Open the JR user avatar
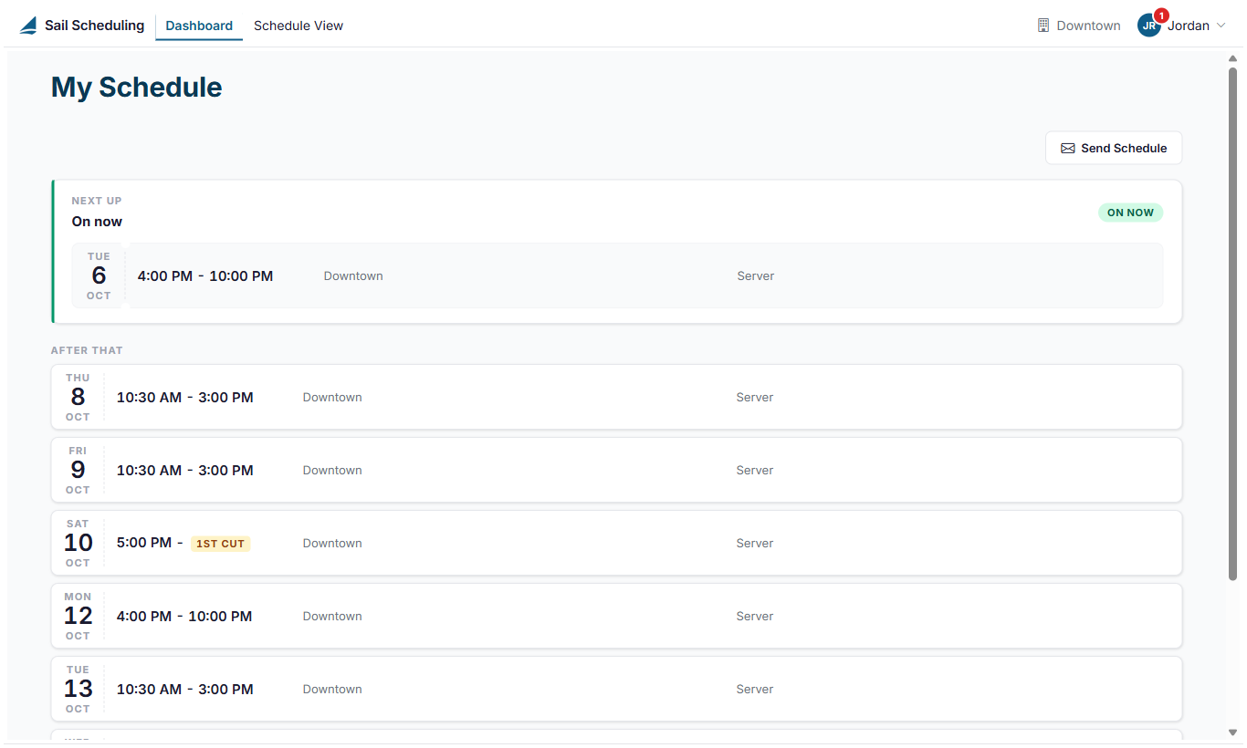 pyautogui.click(x=1148, y=26)
